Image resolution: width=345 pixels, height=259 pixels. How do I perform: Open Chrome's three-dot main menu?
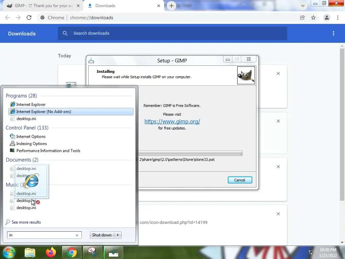pos(338,18)
